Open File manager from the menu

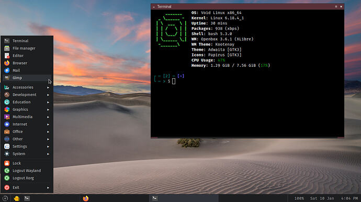27,48
